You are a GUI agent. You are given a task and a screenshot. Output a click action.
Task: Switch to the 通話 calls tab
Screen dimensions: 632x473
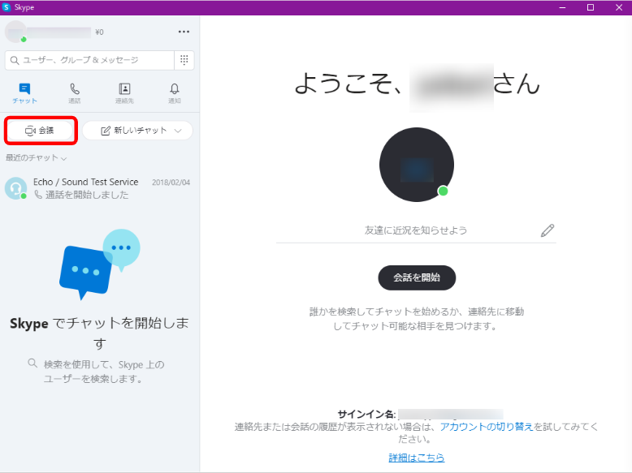point(75,93)
